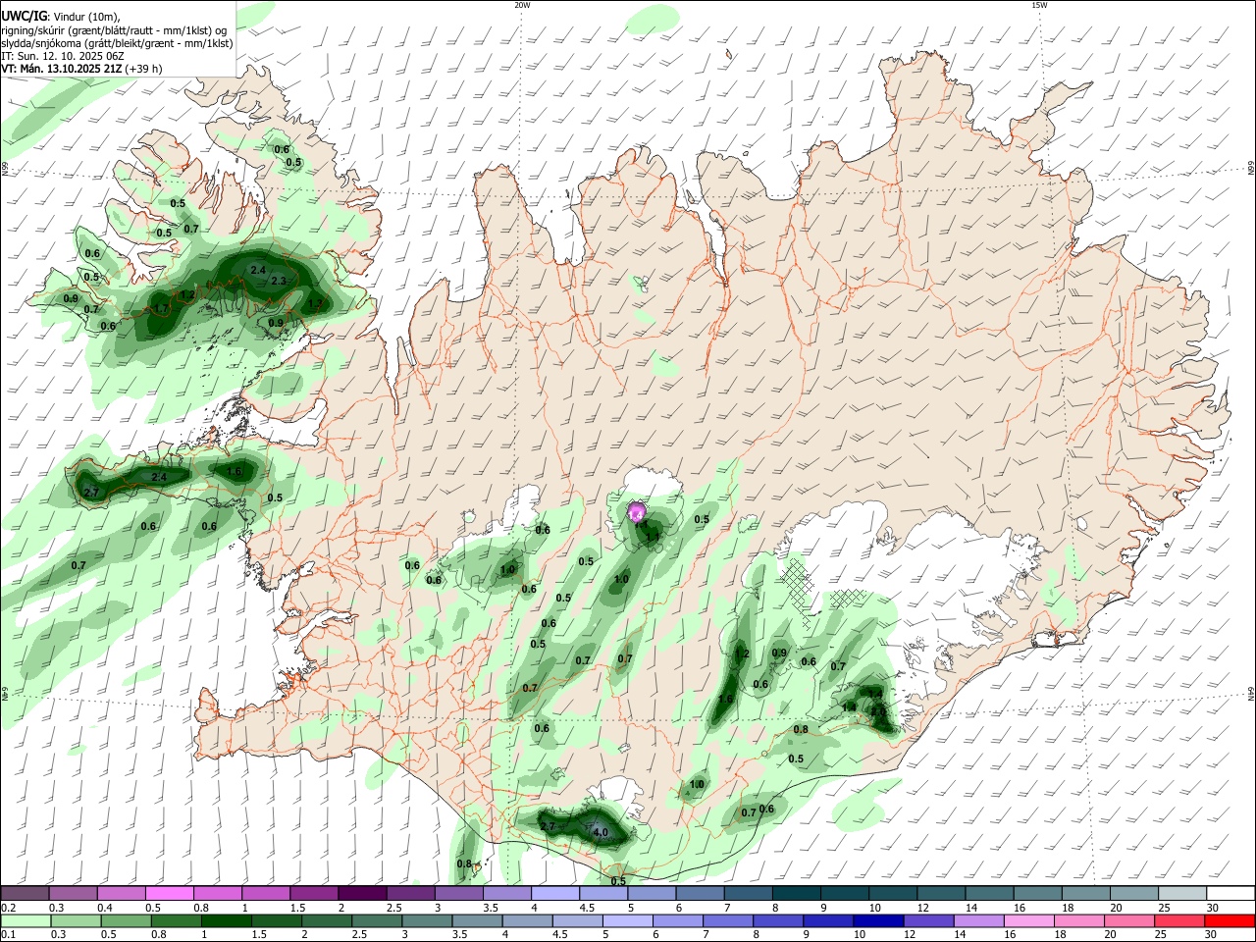Click the white swatch ending the upper legend row

(1230, 893)
